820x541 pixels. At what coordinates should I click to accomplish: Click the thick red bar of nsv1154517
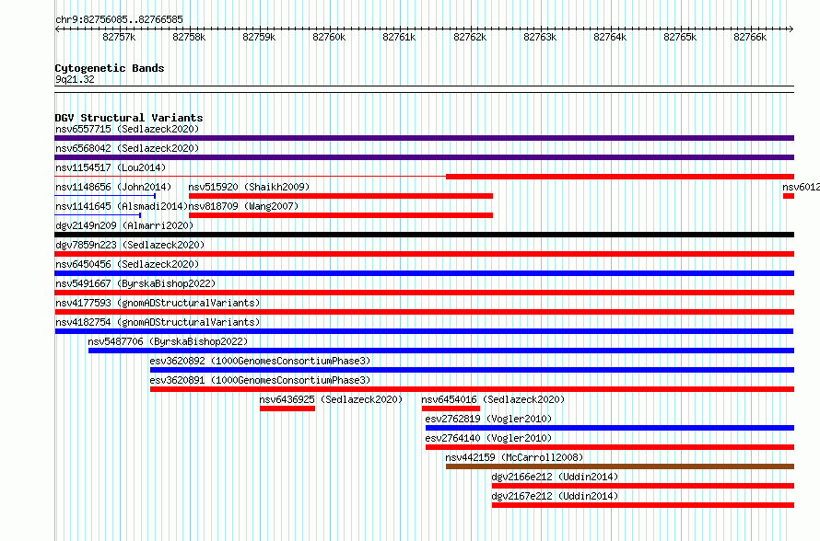pos(620,177)
